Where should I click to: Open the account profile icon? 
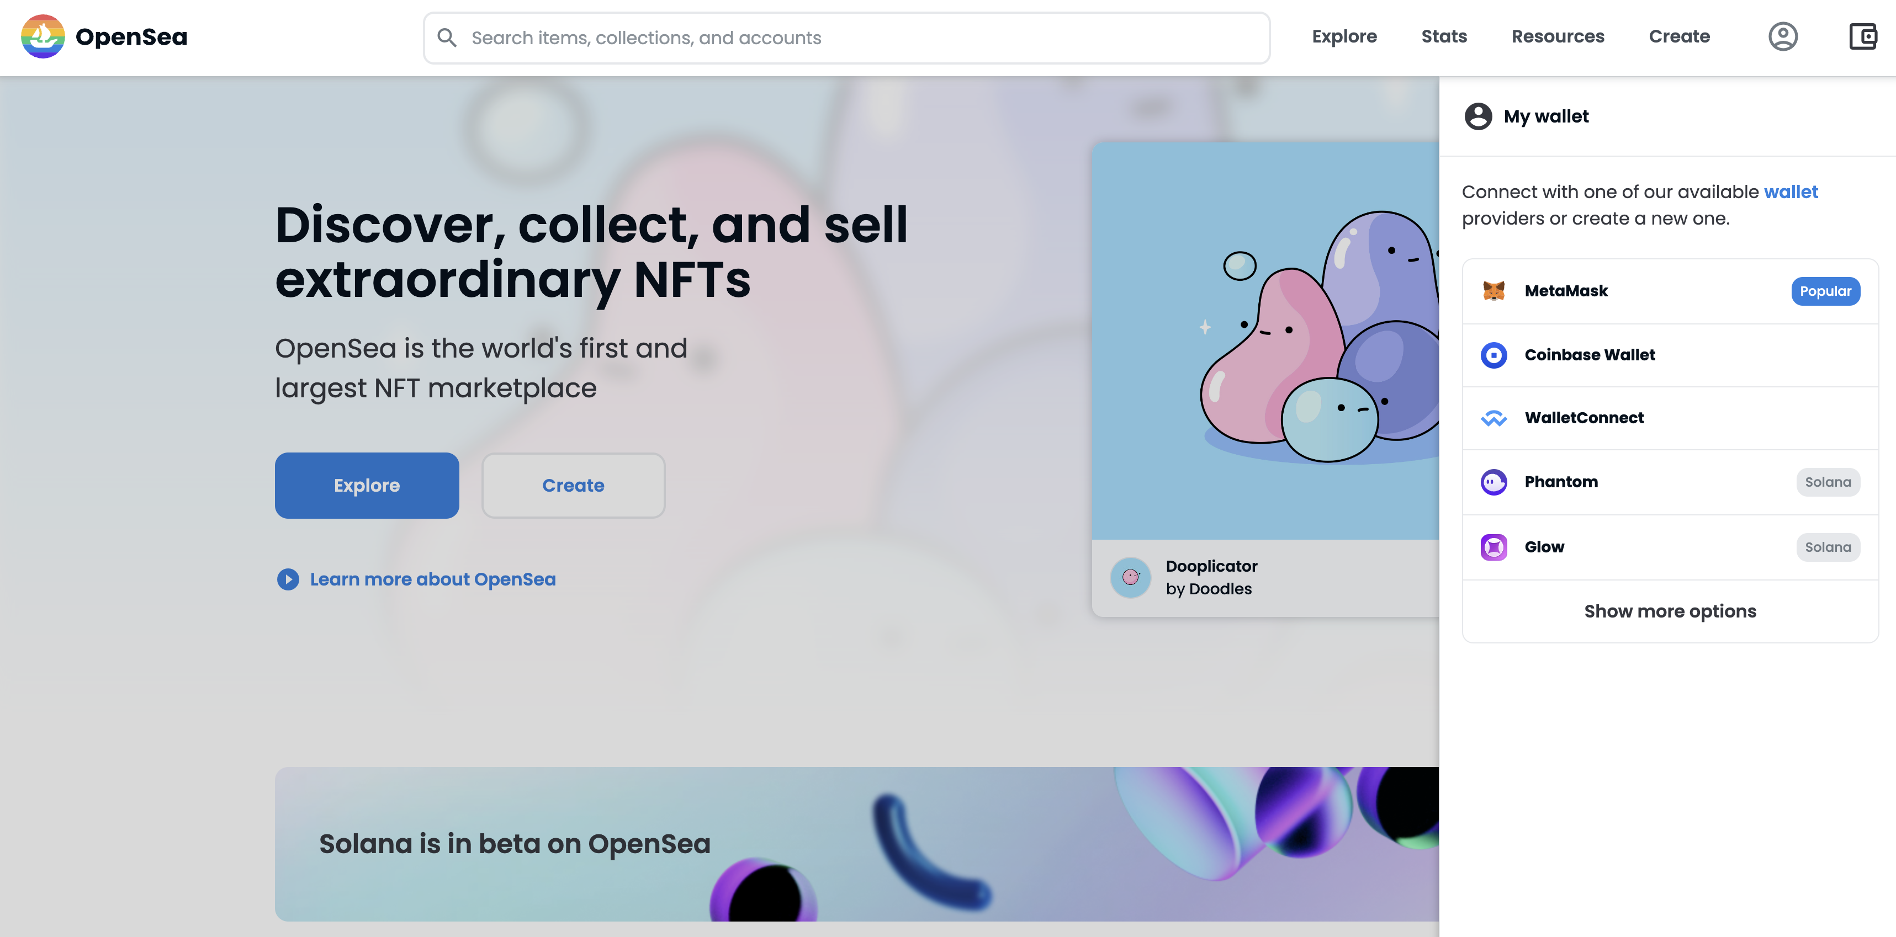tap(1782, 37)
